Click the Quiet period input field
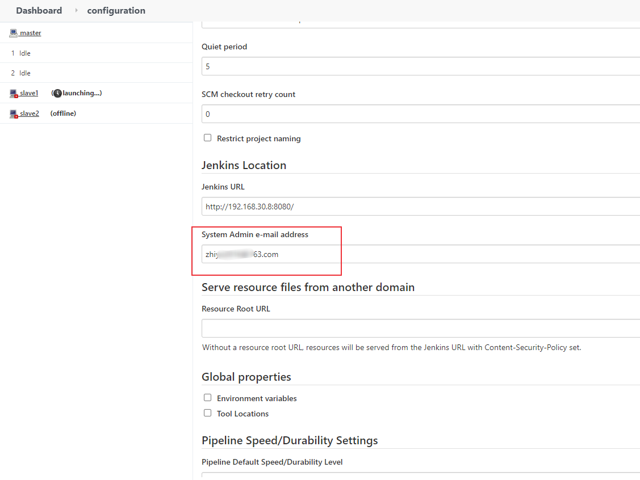 [420, 66]
